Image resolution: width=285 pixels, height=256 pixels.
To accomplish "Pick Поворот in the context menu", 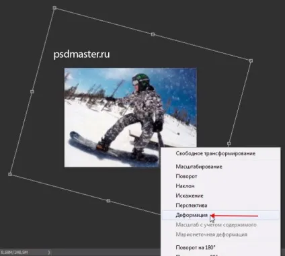I will (220, 177).
